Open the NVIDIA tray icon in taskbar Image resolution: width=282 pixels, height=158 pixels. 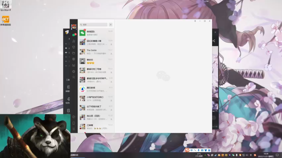tap(205, 155)
